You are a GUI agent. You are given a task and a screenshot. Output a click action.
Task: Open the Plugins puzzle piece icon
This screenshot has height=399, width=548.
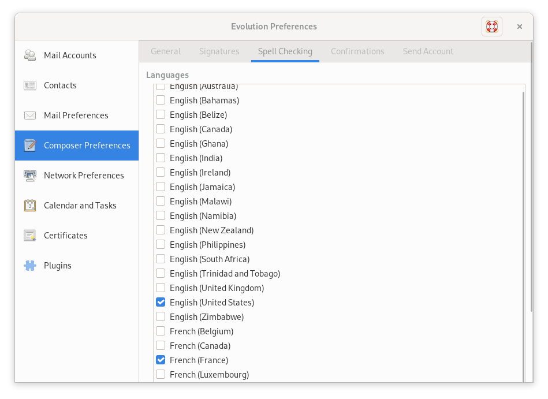point(30,266)
